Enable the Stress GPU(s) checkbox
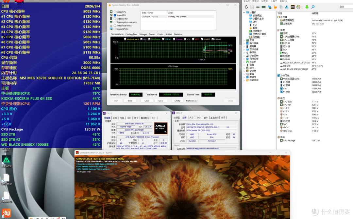353x219 pixels. 115,29
